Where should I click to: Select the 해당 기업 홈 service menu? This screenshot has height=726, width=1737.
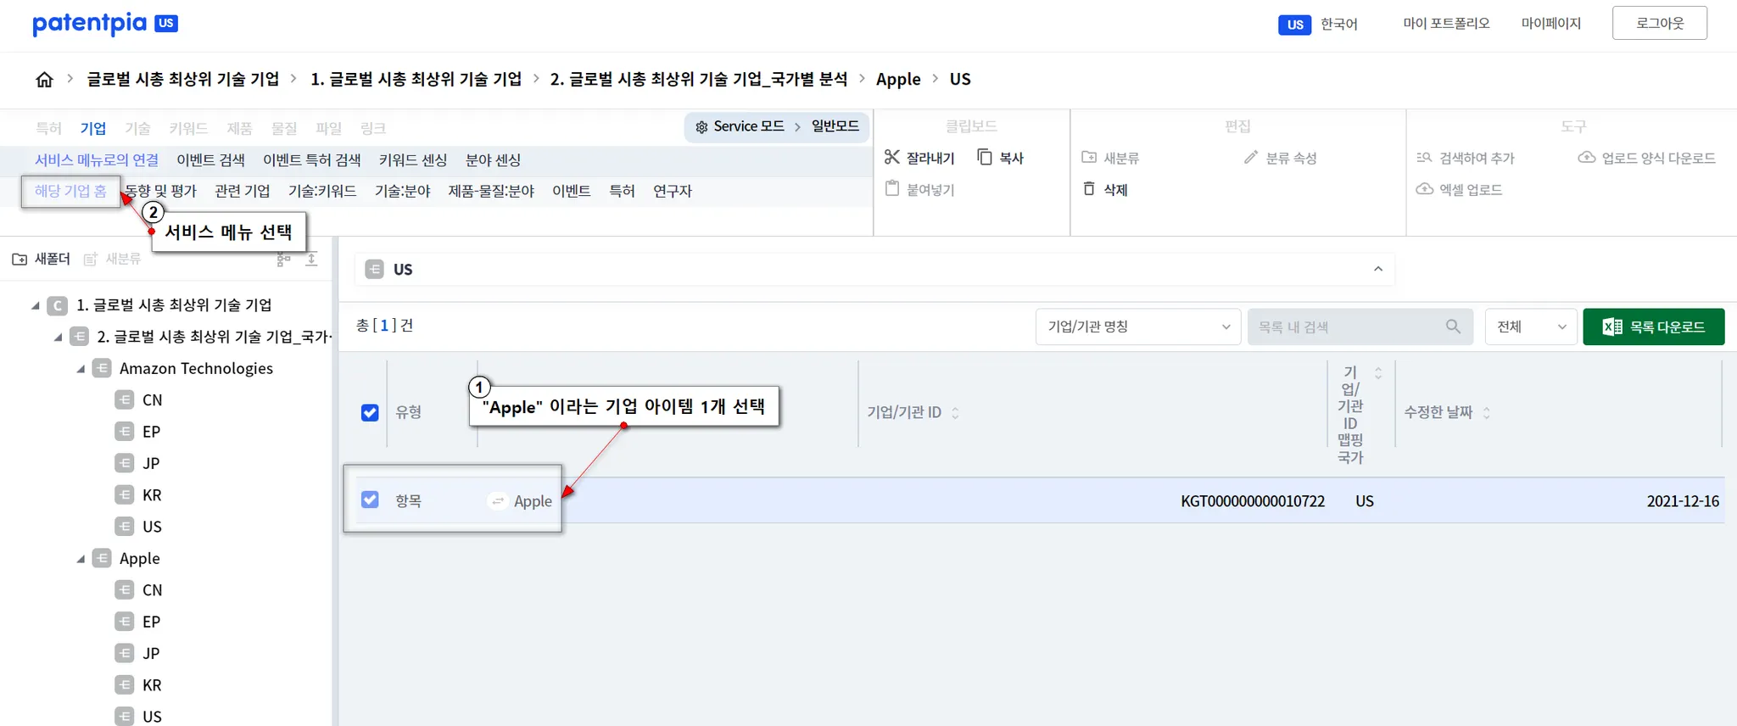70,191
